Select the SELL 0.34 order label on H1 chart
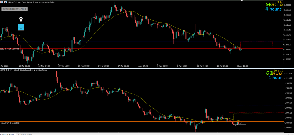 pyautogui.click(x=10, y=123)
